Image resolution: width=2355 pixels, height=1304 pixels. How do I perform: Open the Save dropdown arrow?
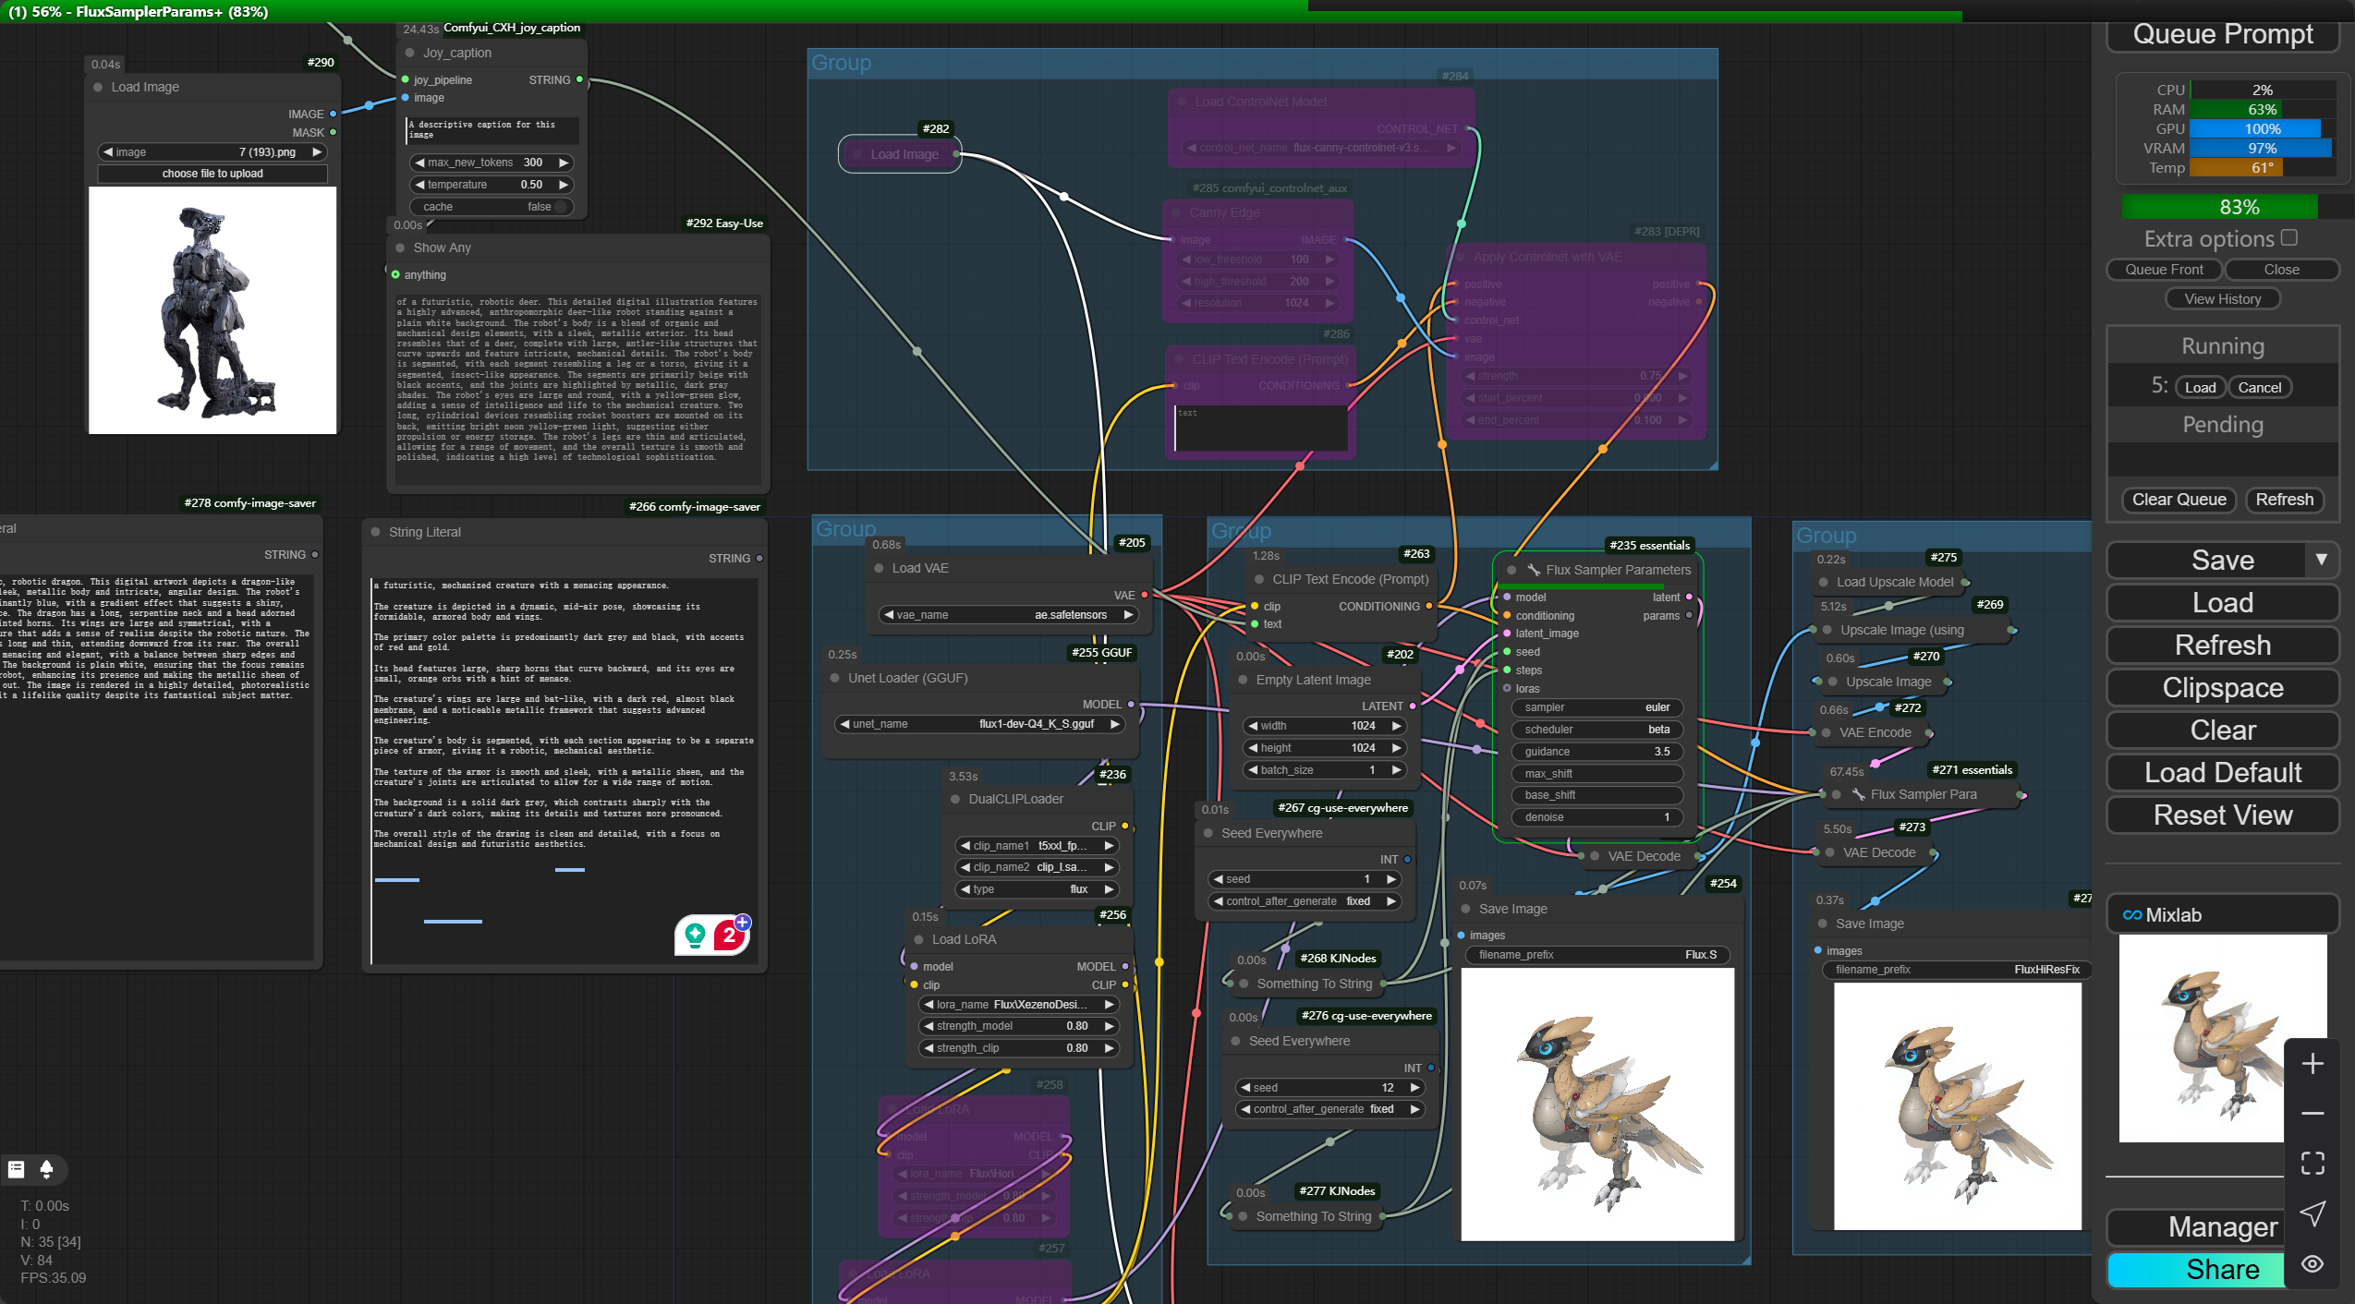coord(2321,560)
